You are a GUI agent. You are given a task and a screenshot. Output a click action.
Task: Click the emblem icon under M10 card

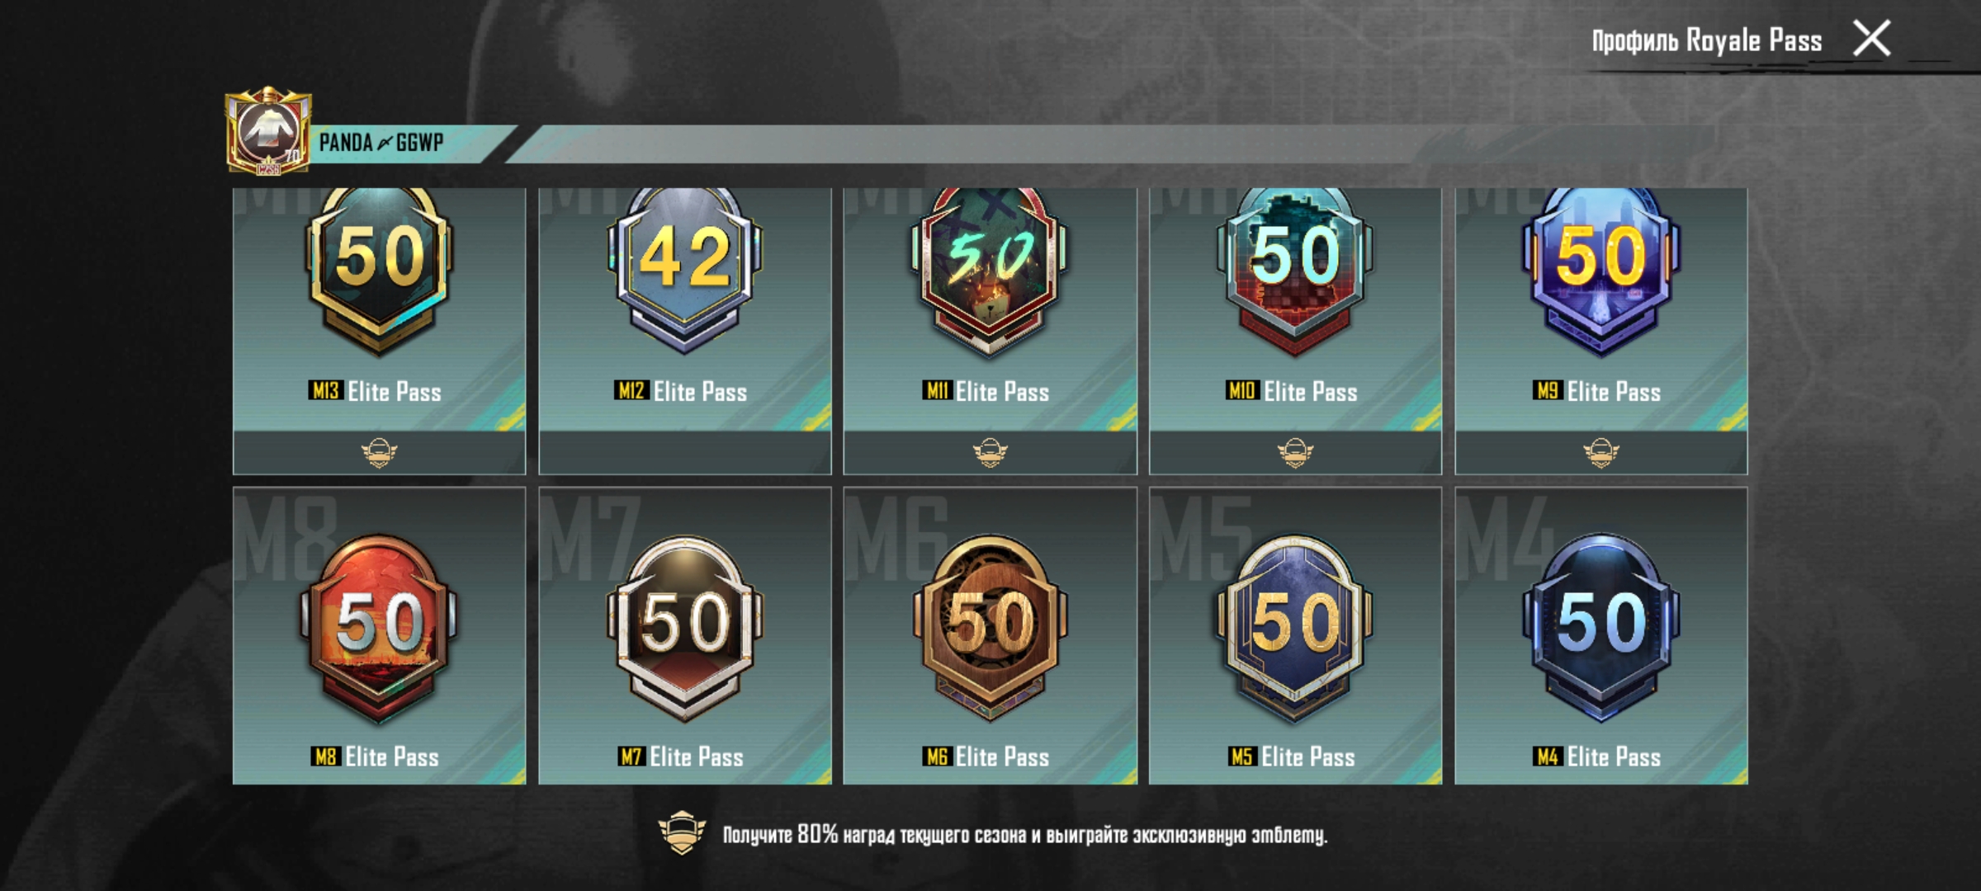pyautogui.click(x=1295, y=452)
